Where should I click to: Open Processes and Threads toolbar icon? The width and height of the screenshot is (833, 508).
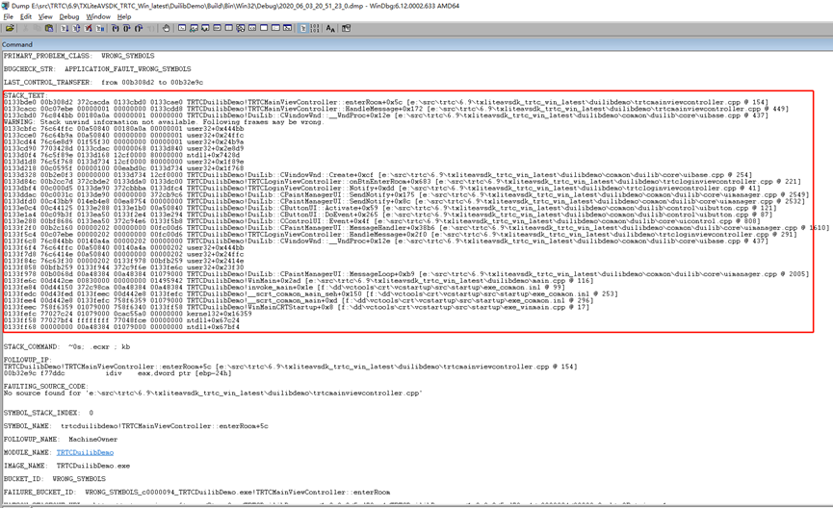[275, 28]
